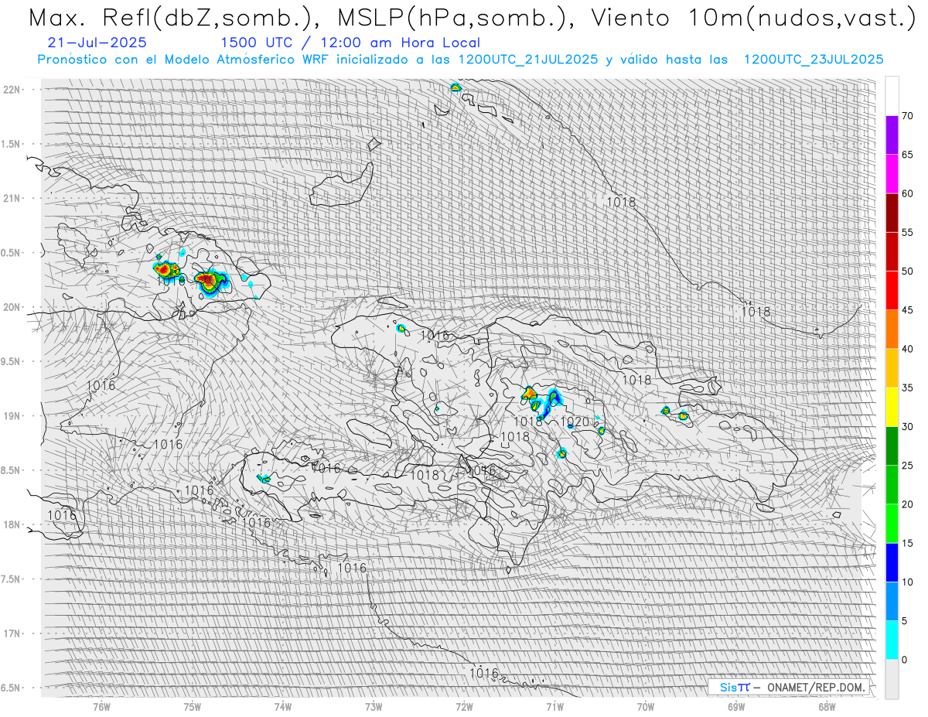Viewport: 928px width, 717px height.
Task: Click the '69W' longitude axis label
Action: (x=735, y=706)
